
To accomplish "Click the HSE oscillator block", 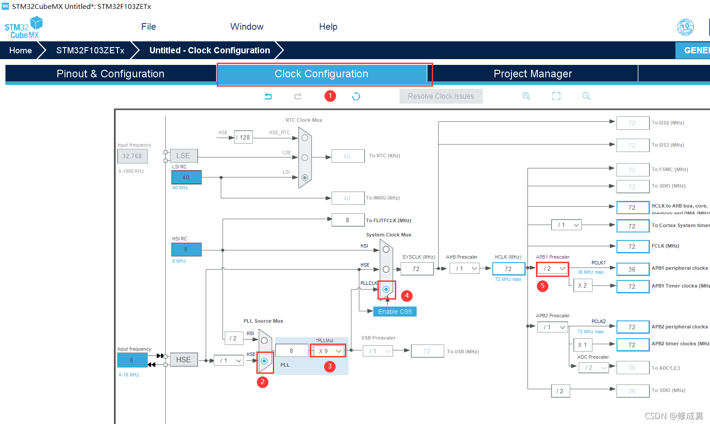I will [x=183, y=360].
